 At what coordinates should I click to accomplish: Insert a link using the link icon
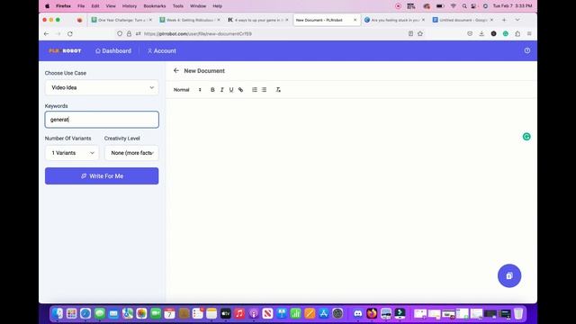[240, 90]
